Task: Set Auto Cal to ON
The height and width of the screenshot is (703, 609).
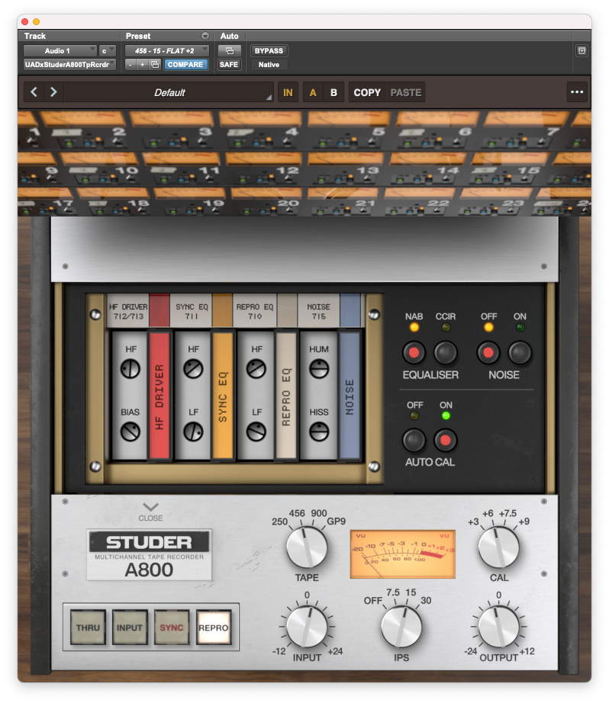Action: [x=445, y=440]
